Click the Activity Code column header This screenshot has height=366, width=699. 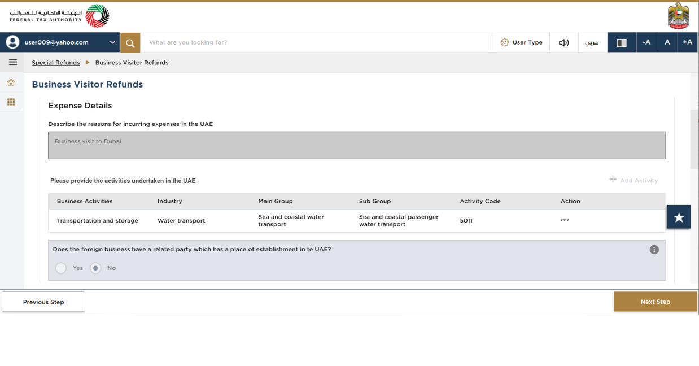point(480,201)
